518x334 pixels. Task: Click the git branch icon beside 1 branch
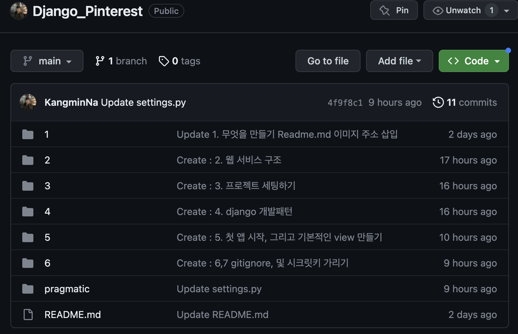[100, 61]
